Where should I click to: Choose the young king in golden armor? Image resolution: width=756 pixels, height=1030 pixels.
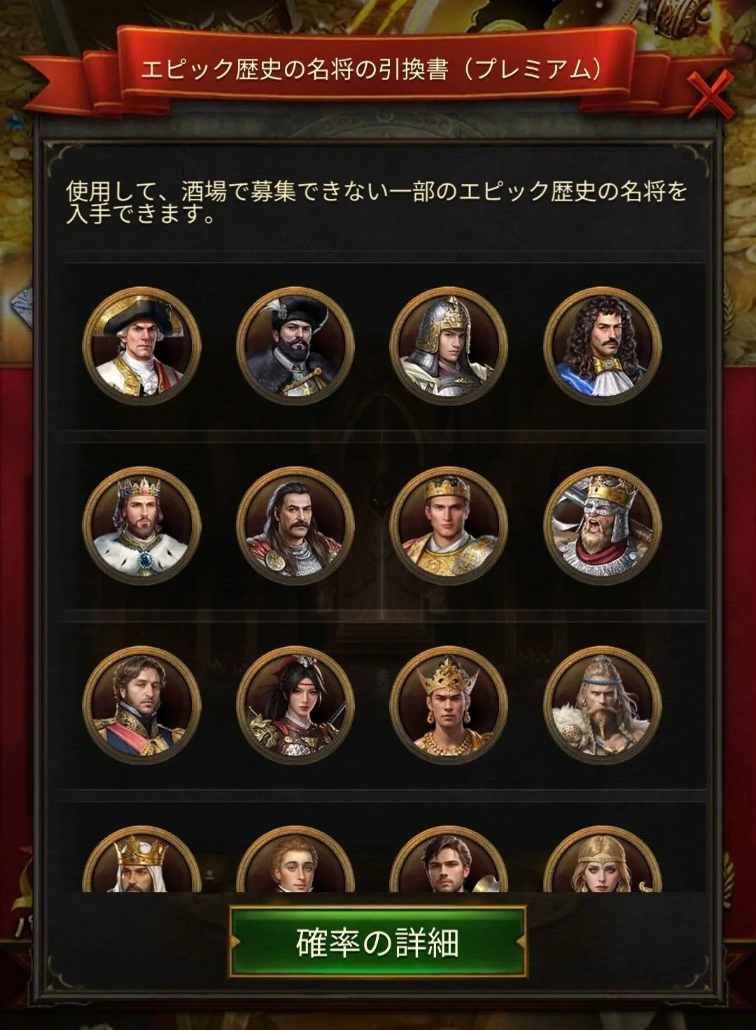(449, 526)
